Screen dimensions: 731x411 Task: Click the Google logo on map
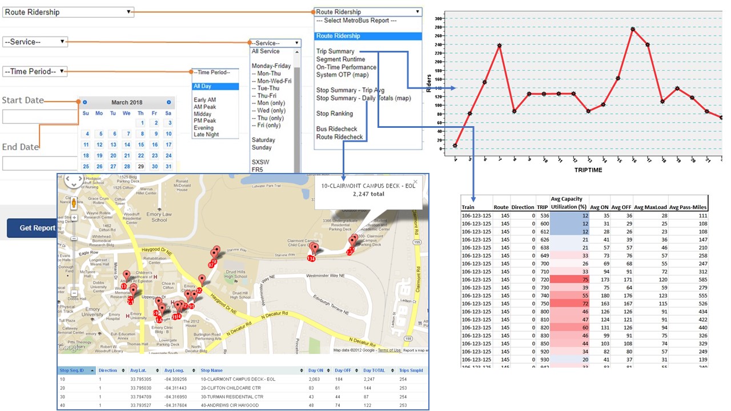(x=69, y=346)
